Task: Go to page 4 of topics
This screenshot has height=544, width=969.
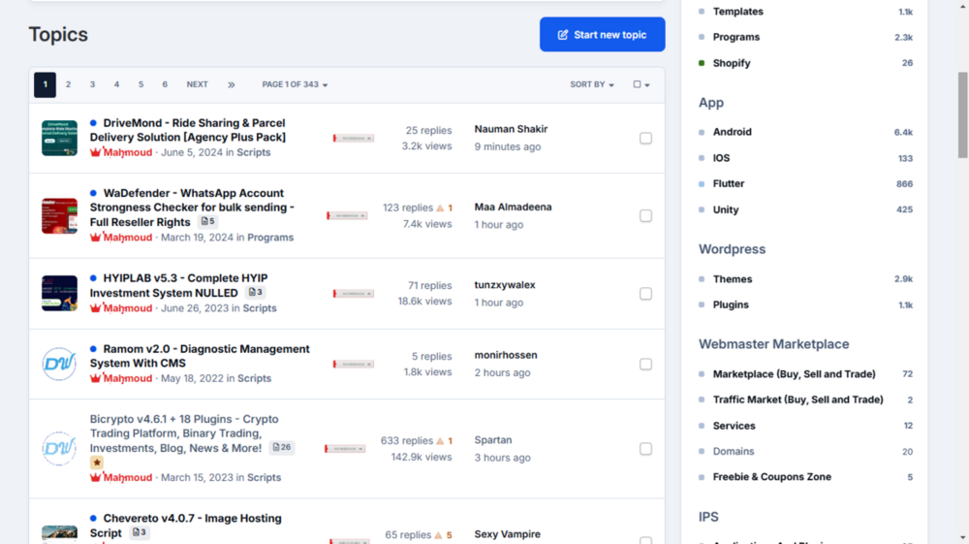Action: pos(116,84)
